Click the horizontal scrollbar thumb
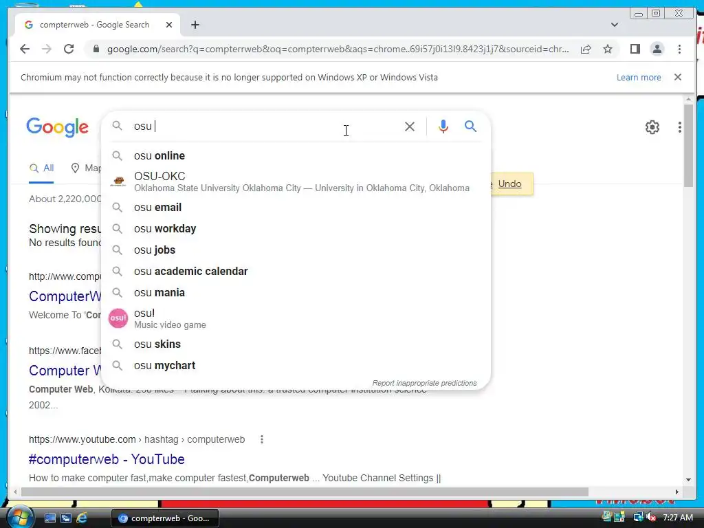Screen dimensions: 704x528 pyautogui.click(x=305, y=492)
